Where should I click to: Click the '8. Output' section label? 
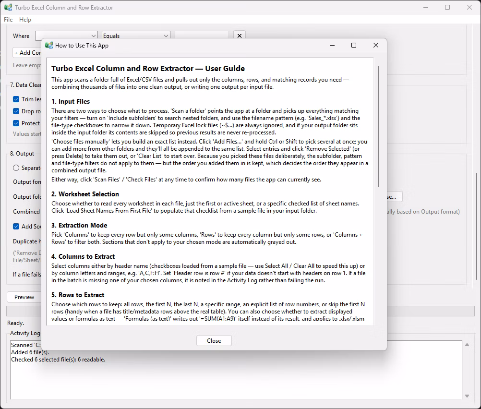point(22,154)
